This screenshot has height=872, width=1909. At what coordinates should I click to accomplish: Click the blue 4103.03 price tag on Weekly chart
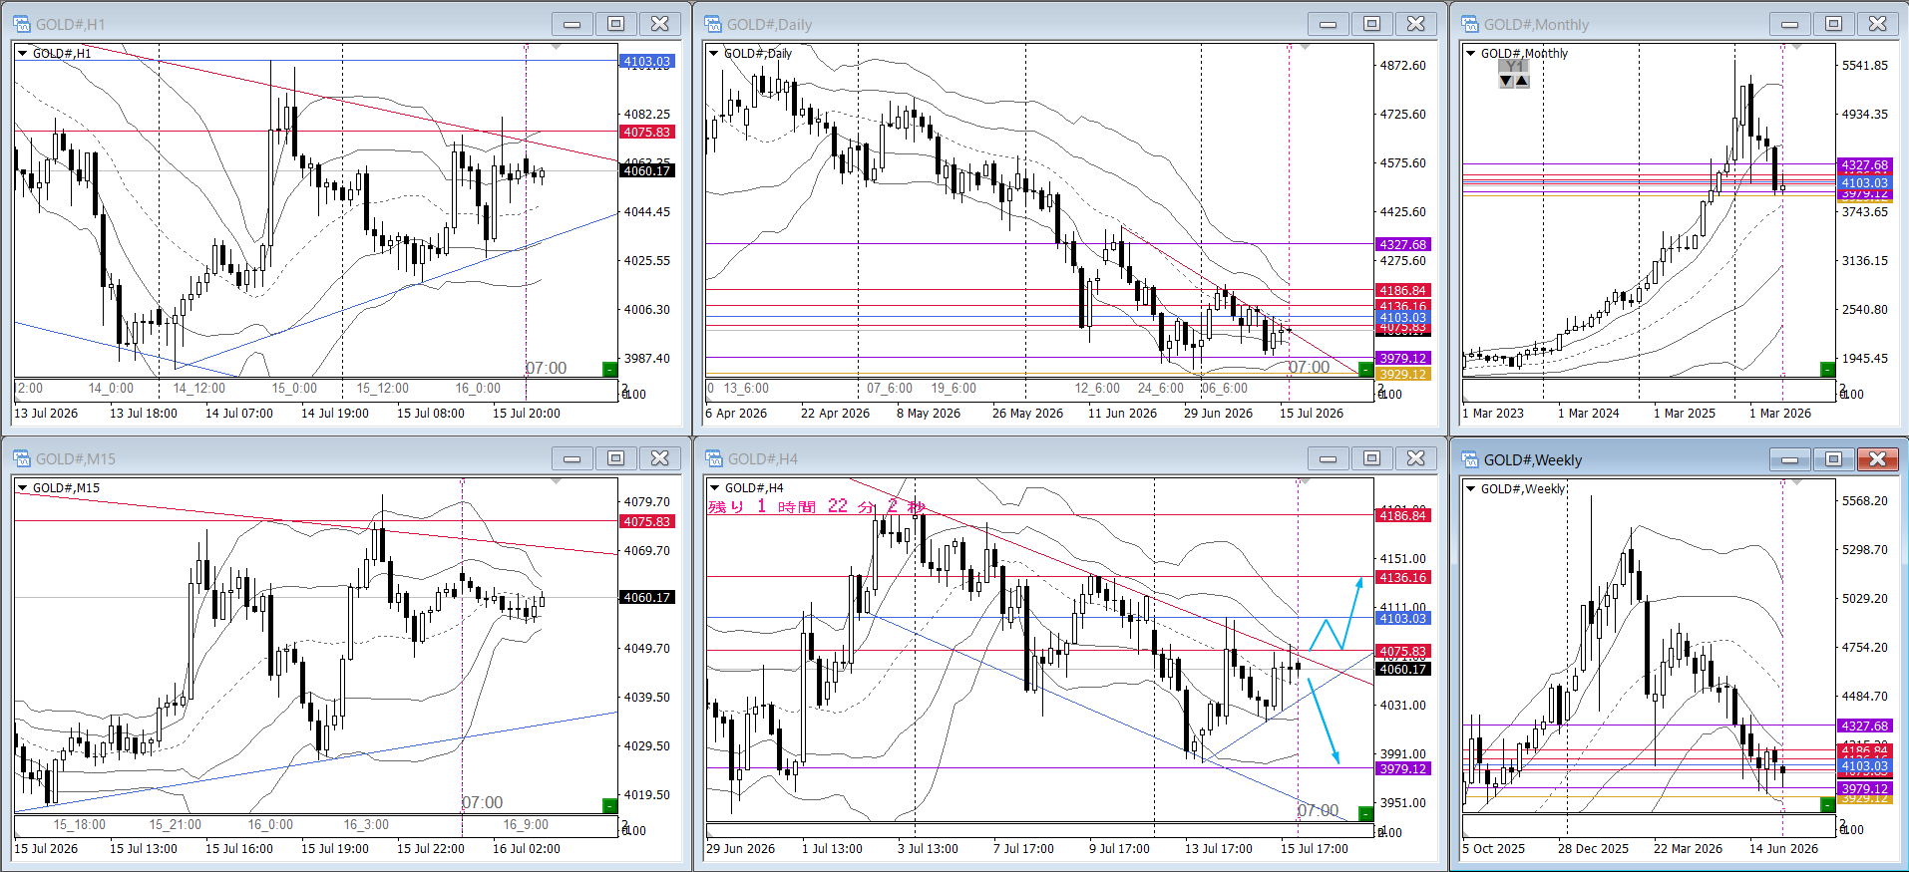click(1864, 765)
